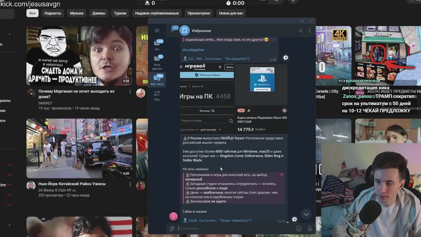This screenshot has height=237, width=421.
Task: Select the Джемы filter chip
Action: [99, 13]
